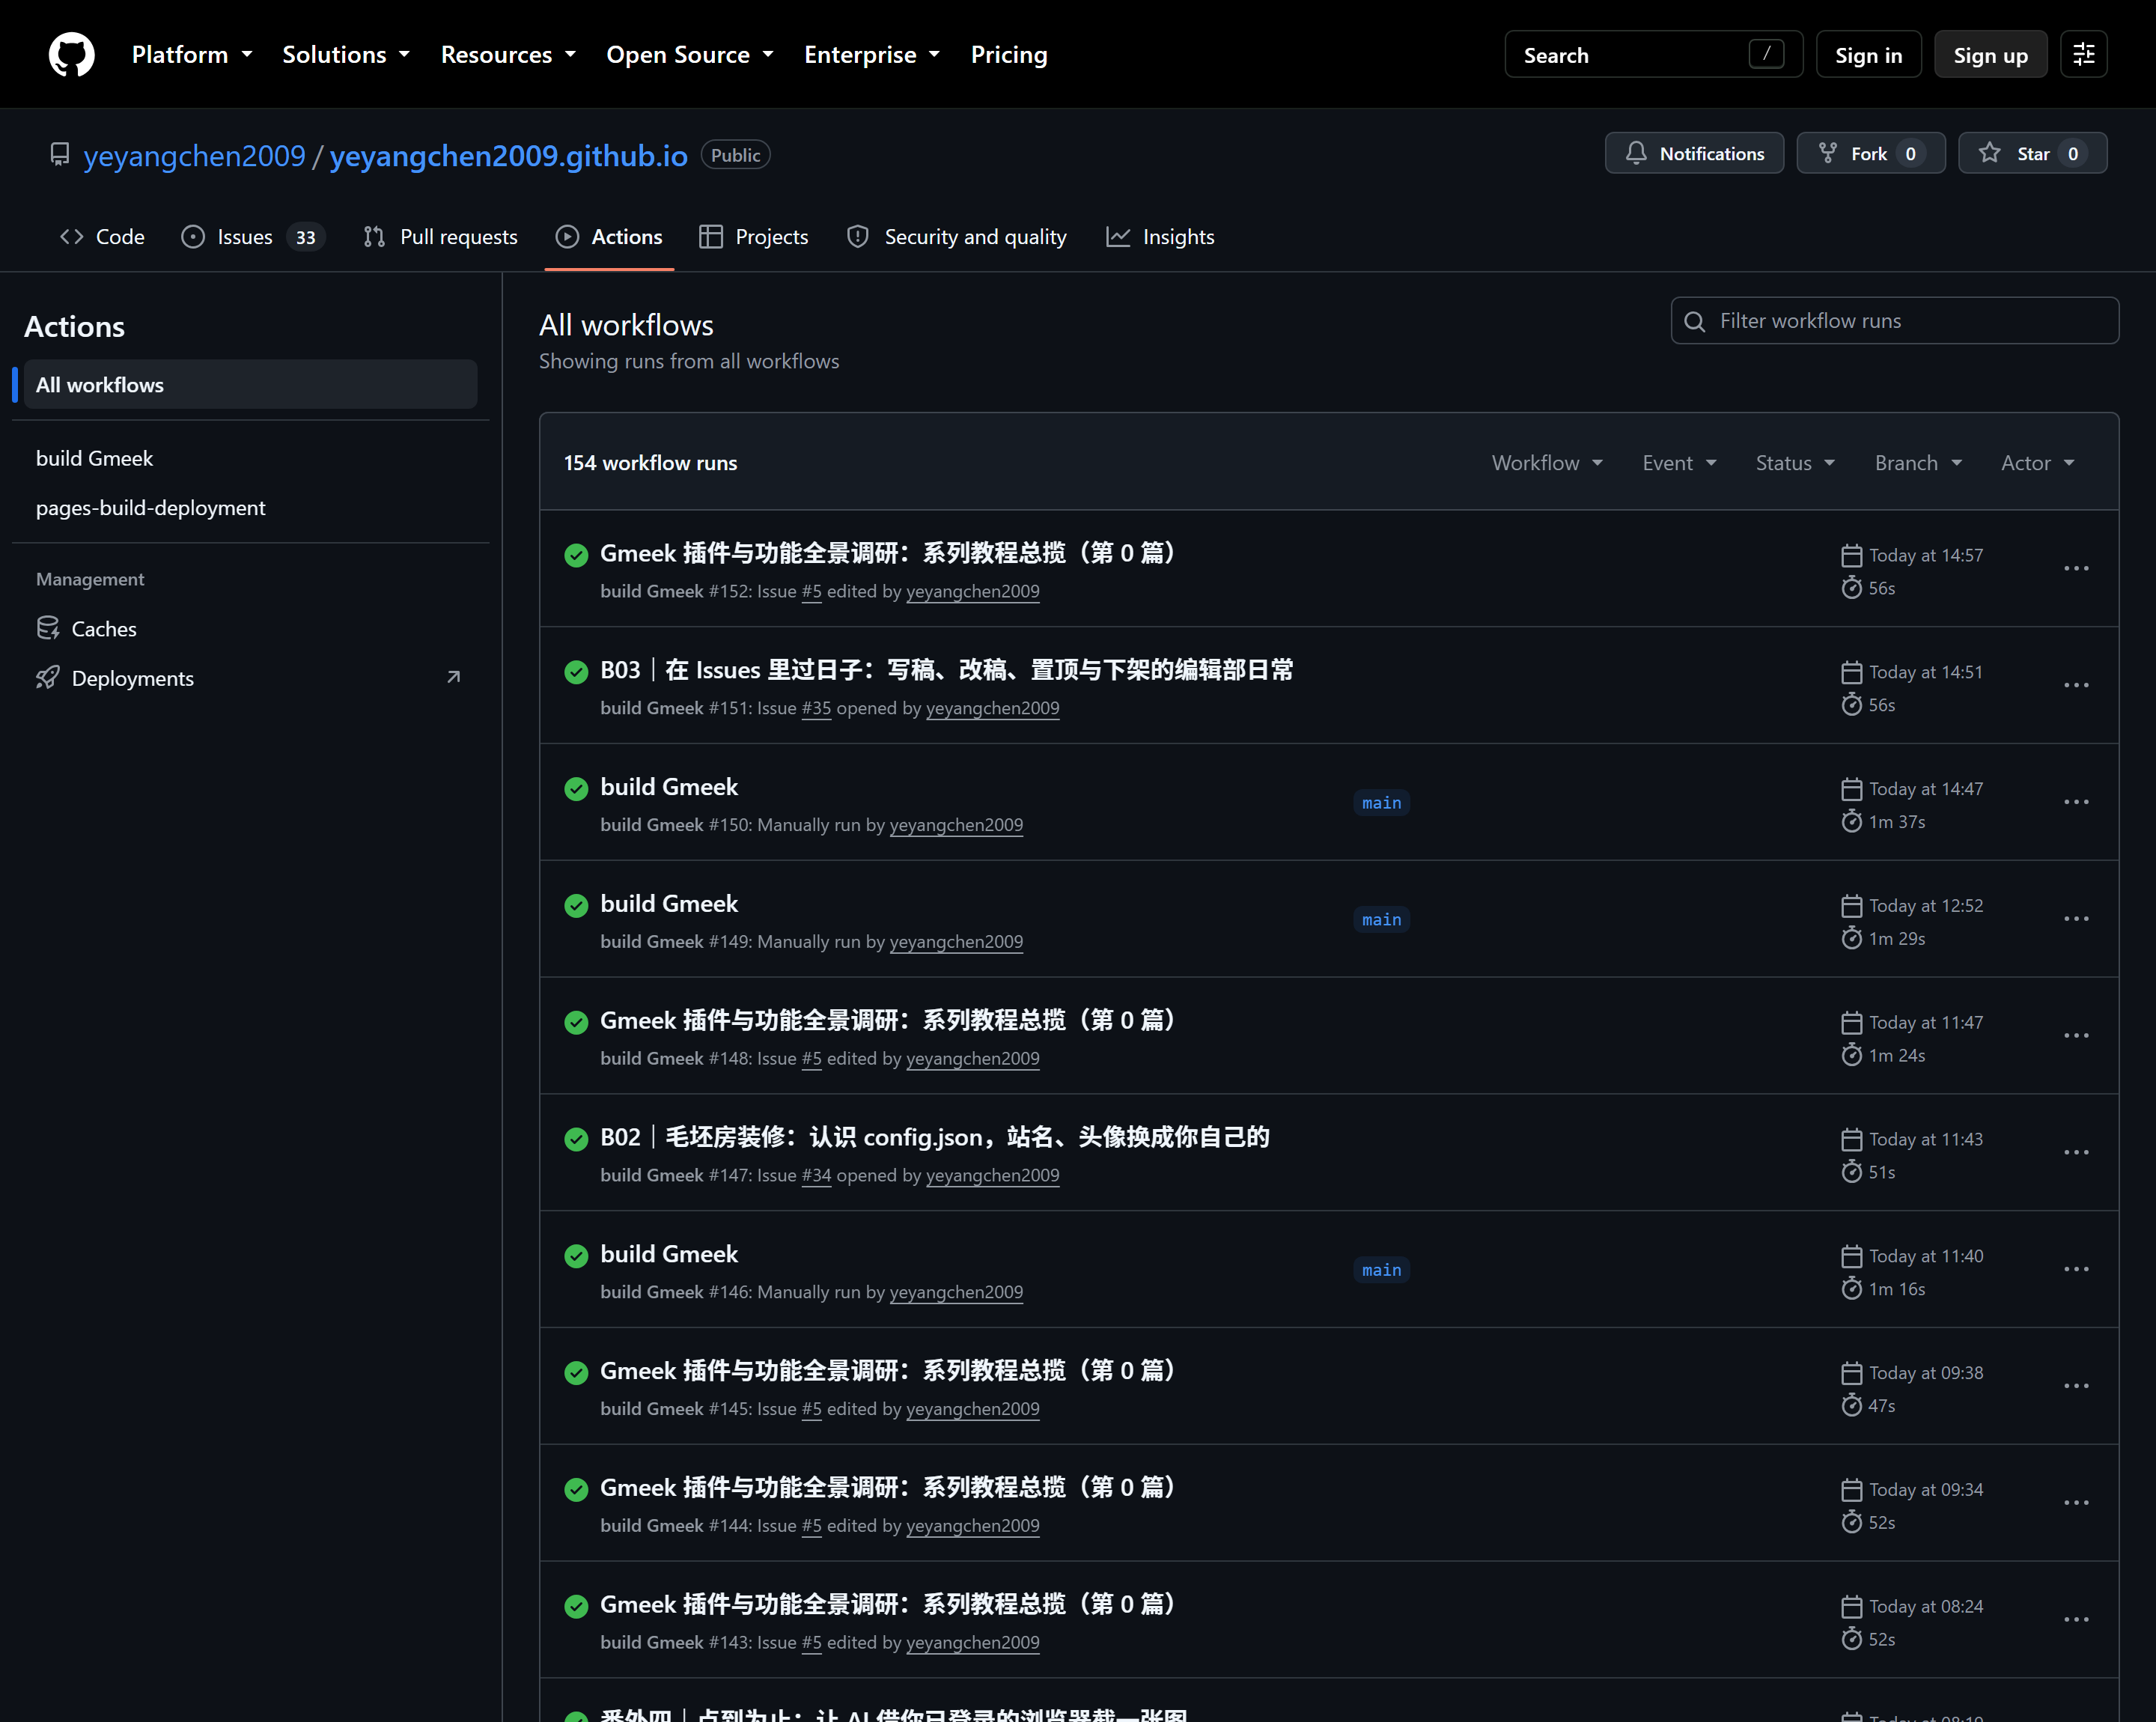2156x1722 pixels.
Task: Click the repository icon beside yeyangchen2009
Action: coord(60,155)
